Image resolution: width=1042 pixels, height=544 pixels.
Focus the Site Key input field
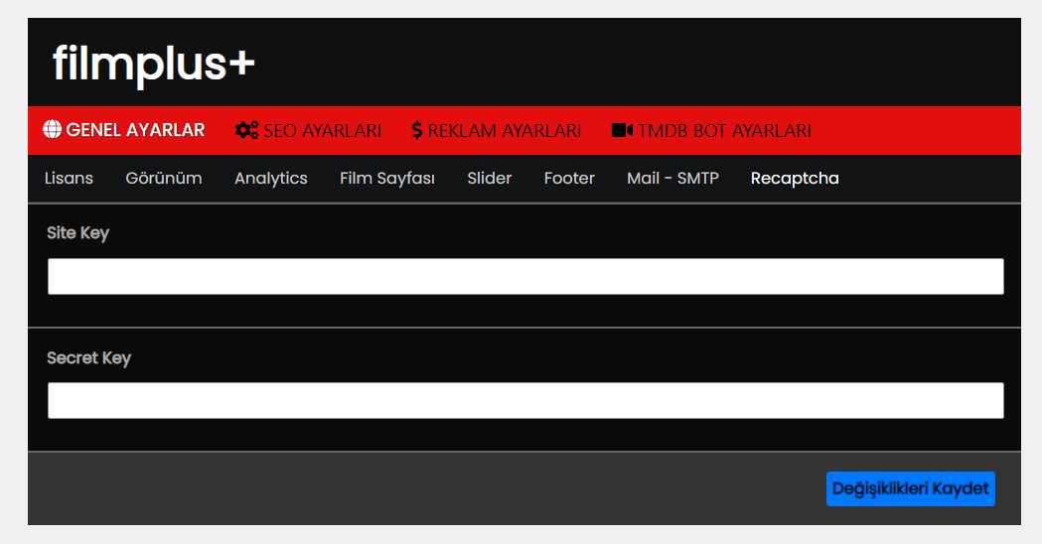pyautogui.click(x=525, y=276)
